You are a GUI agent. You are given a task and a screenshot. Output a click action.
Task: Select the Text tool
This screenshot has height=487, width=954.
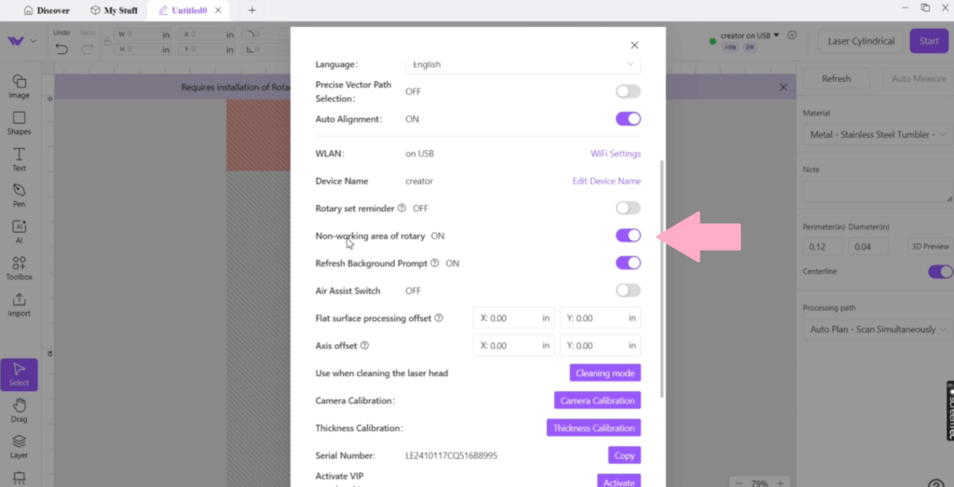tap(19, 158)
